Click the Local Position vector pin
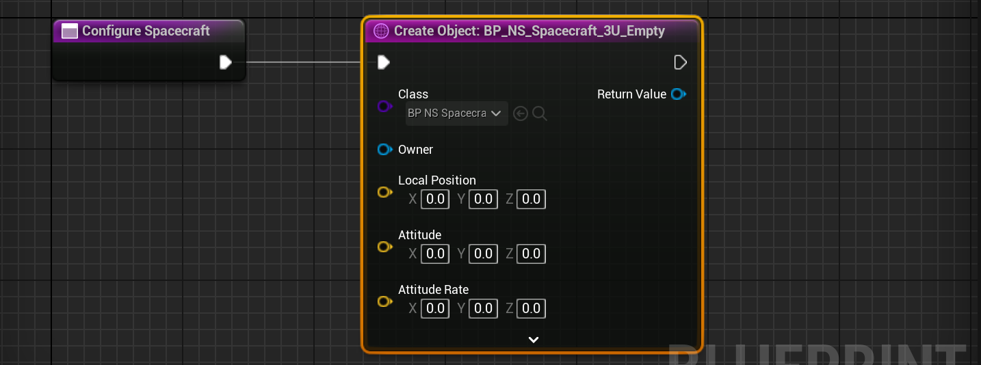Screen dimensions: 981x365 (x=384, y=192)
